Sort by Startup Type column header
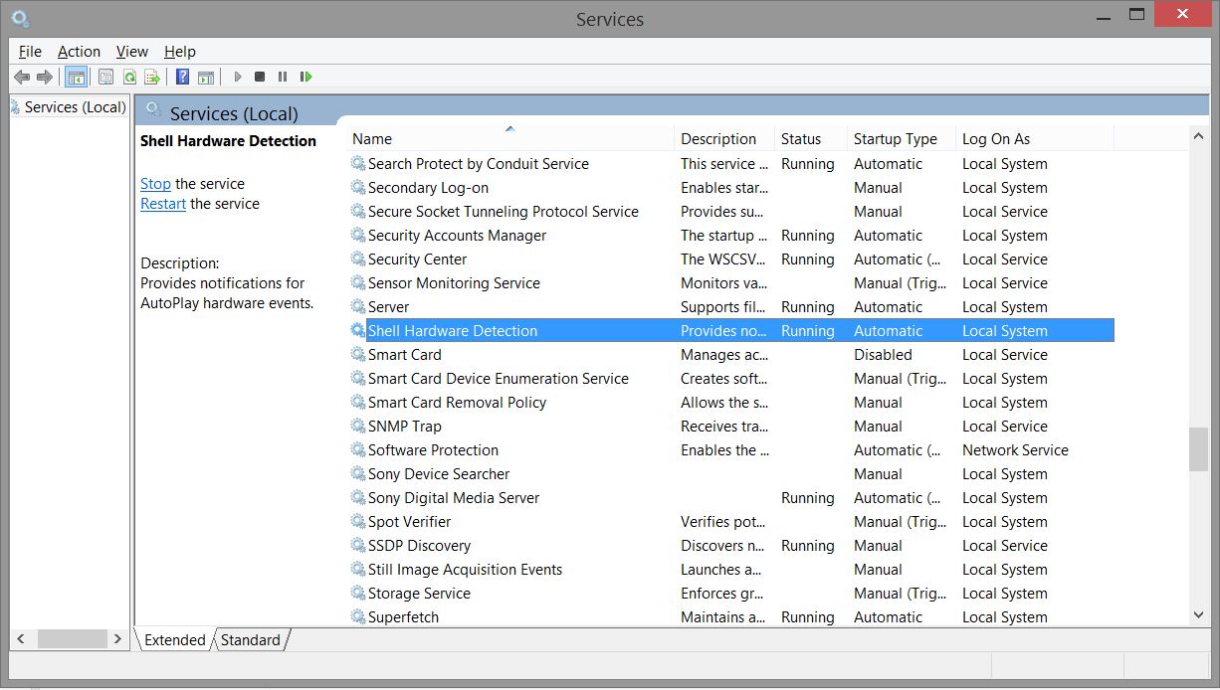The height and width of the screenshot is (690, 1220). (x=895, y=139)
